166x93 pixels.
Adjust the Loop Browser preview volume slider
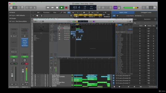point(135,87)
